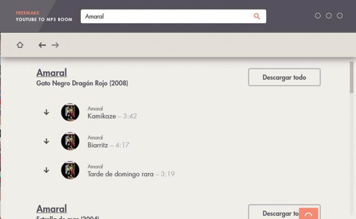Download Tarde de domingo rara arrow
The image size is (356, 219).
click(47, 170)
